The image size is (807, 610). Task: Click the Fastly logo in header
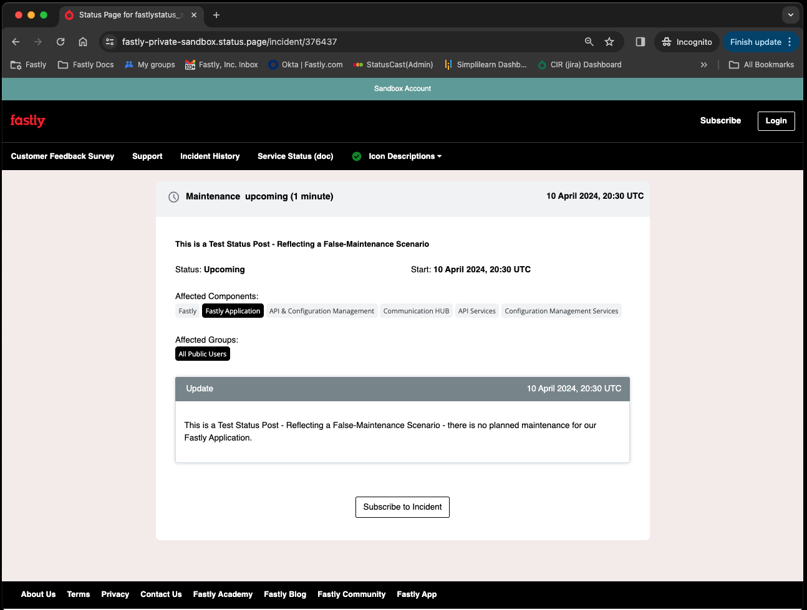(x=28, y=121)
